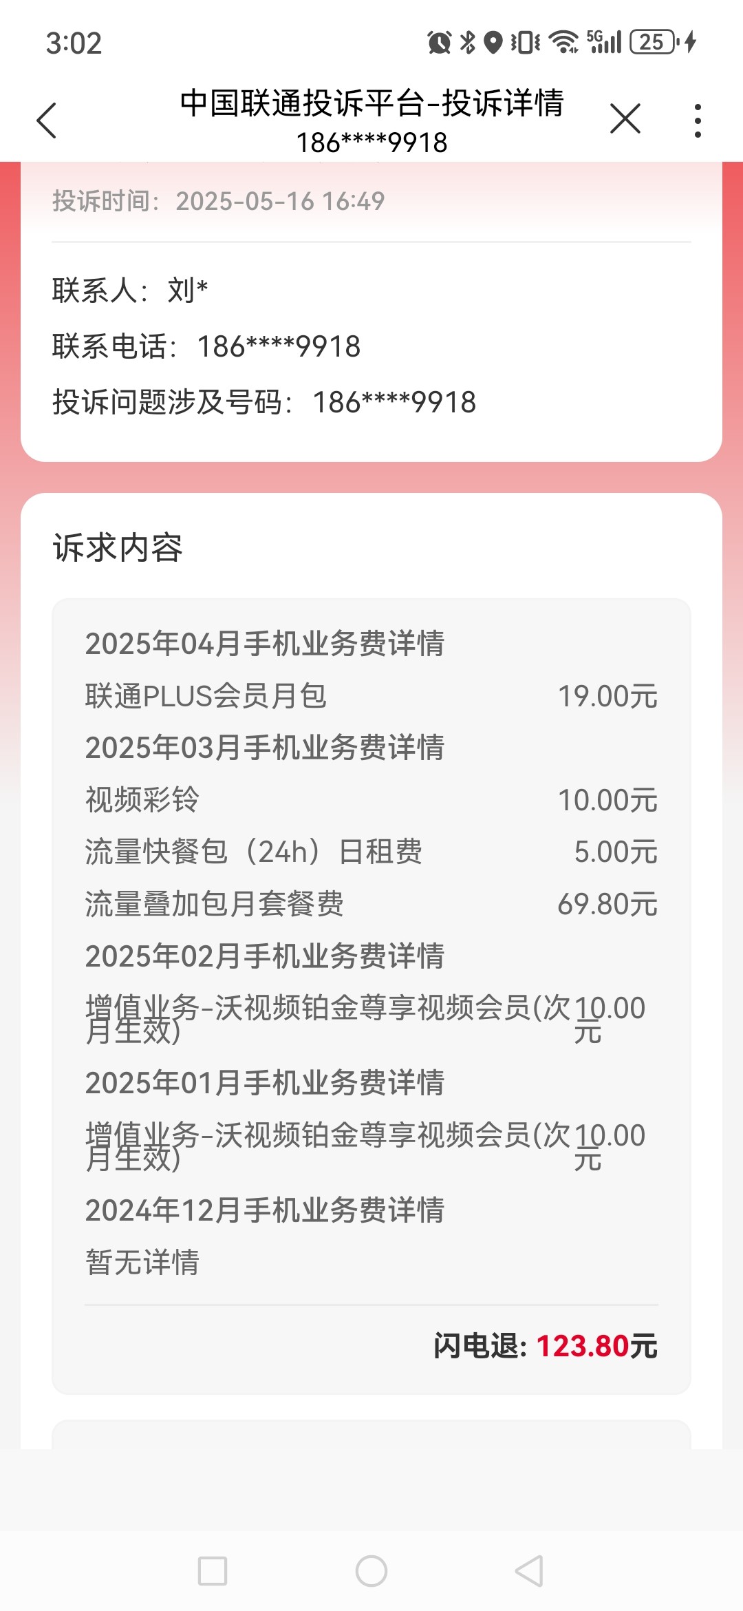
Task: Tap the page title 中国联通投诉平台-投诉详情
Action: (371, 103)
